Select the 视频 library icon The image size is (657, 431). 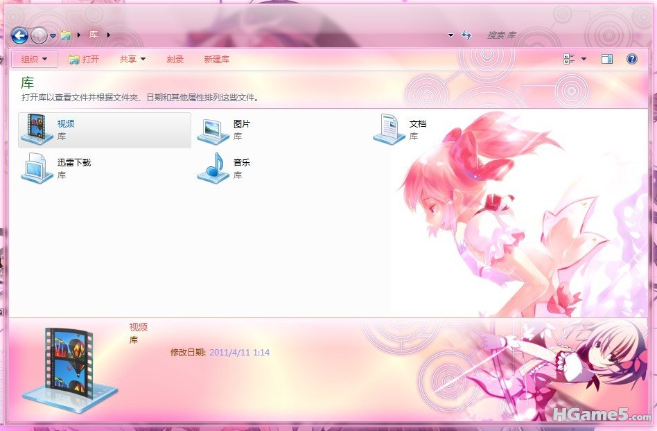37,130
